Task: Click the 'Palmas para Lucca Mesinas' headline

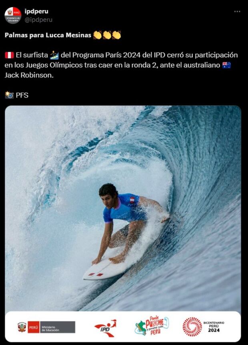Action: (48, 35)
